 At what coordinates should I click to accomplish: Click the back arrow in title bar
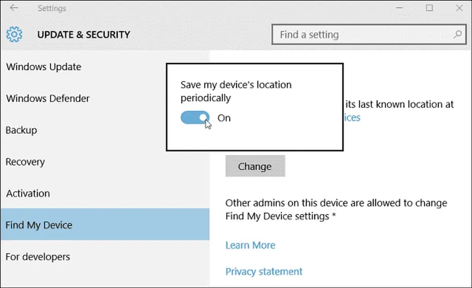pos(13,8)
